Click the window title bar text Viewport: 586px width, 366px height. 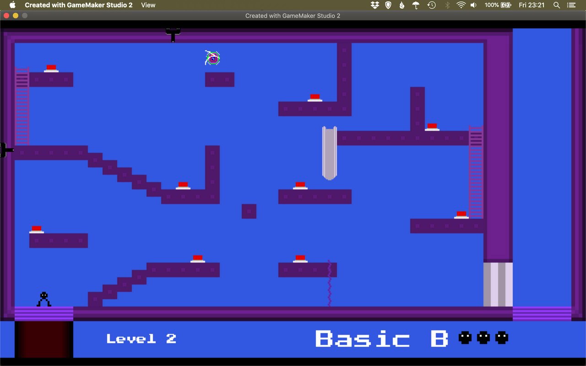pyautogui.click(x=293, y=16)
